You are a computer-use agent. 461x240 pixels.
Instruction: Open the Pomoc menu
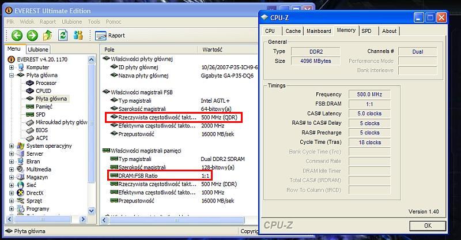pos(114,21)
